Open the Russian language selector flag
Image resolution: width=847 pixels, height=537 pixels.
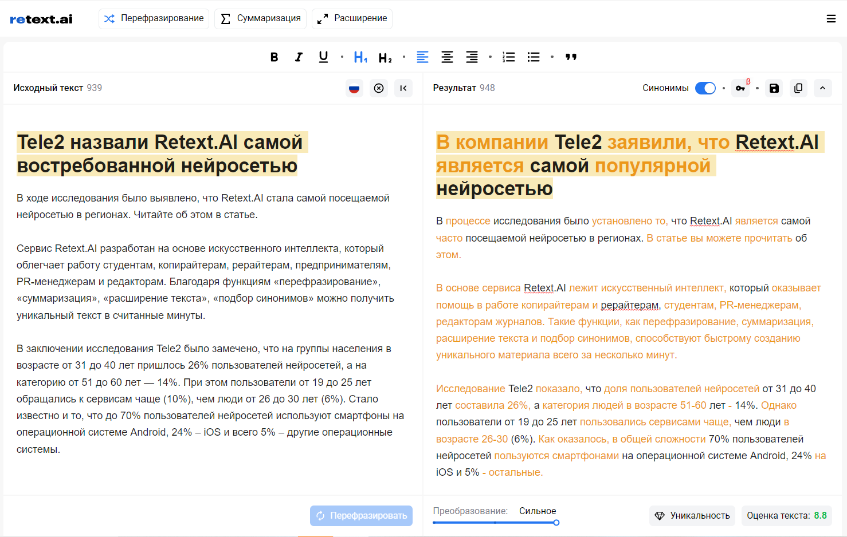coord(354,88)
